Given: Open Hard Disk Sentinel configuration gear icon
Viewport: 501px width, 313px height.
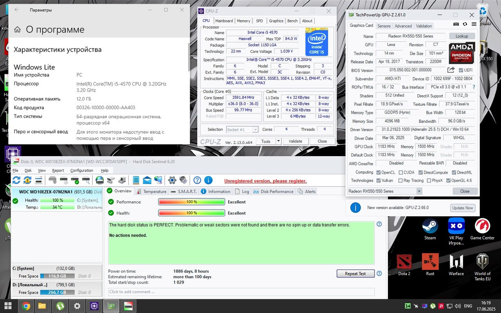Looking at the screenshot, I should (172, 180).
